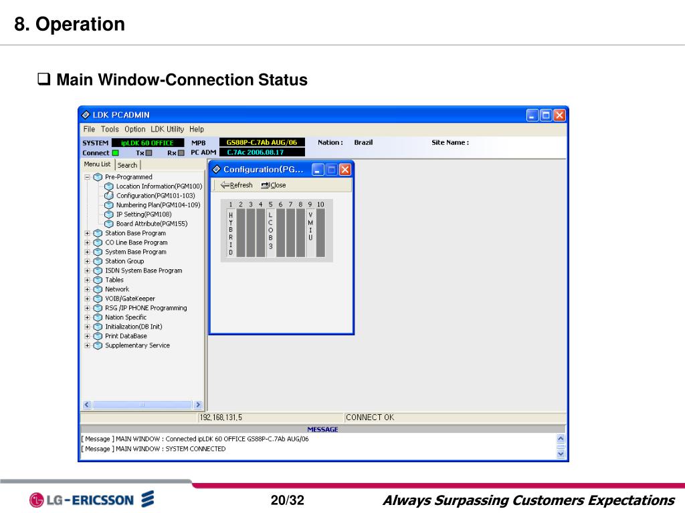
Task: Collapse the Pre-Programmed tree node
Action: [87, 177]
